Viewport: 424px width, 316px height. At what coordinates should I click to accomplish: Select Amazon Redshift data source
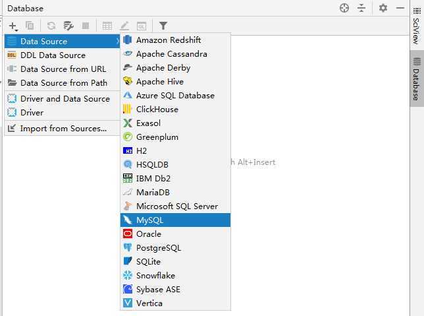click(x=176, y=40)
